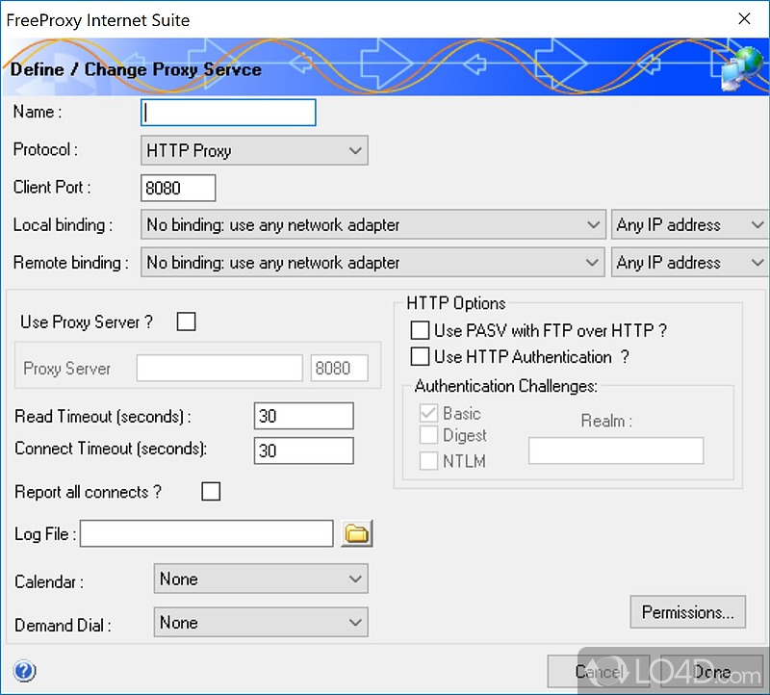Click the Permissions... button
The height and width of the screenshot is (695, 770).
click(687, 612)
